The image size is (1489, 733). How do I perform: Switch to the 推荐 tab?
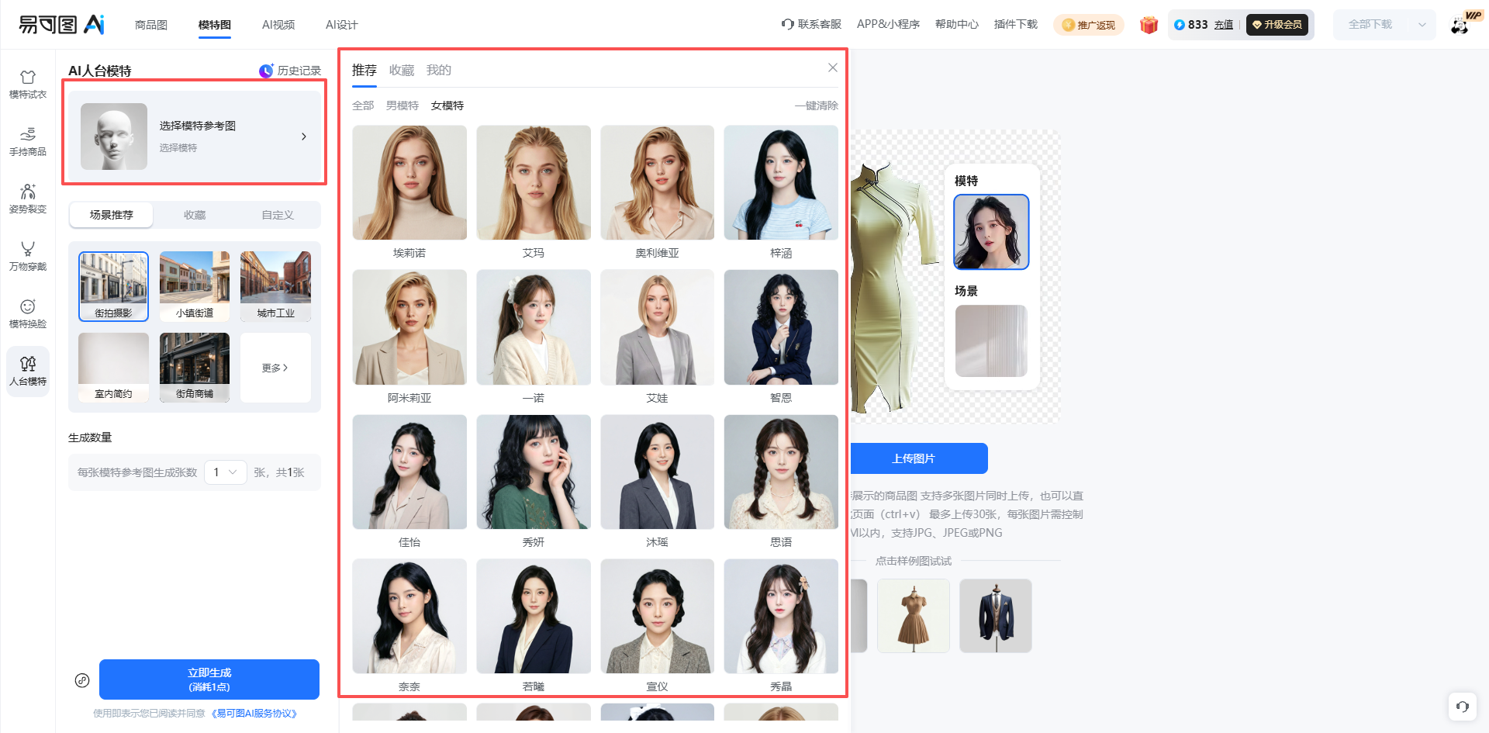click(364, 70)
